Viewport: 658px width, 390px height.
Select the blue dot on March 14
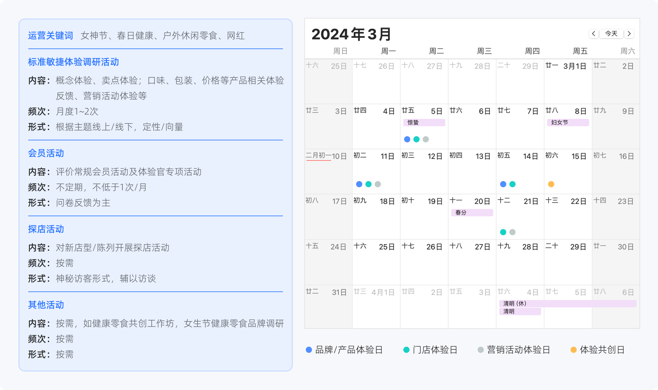[x=503, y=184]
